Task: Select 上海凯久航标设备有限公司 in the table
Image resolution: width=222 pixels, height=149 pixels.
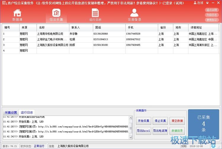Action: click(x=53, y=45)
